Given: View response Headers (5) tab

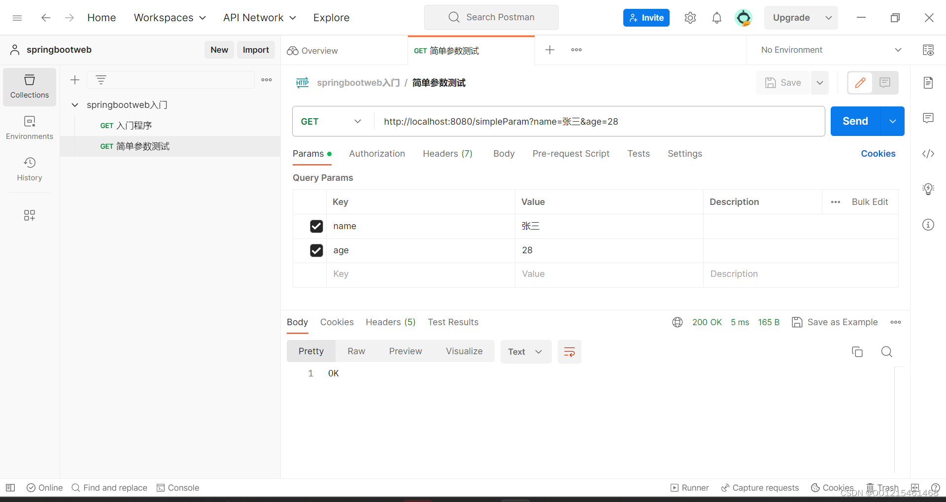Looking at the screenshot, I should coord(390,322).
